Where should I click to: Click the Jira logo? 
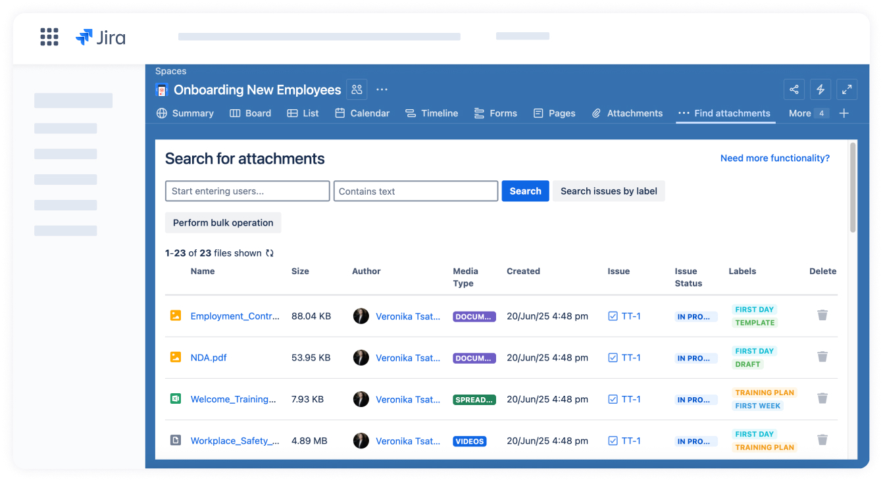pos(101,37)
